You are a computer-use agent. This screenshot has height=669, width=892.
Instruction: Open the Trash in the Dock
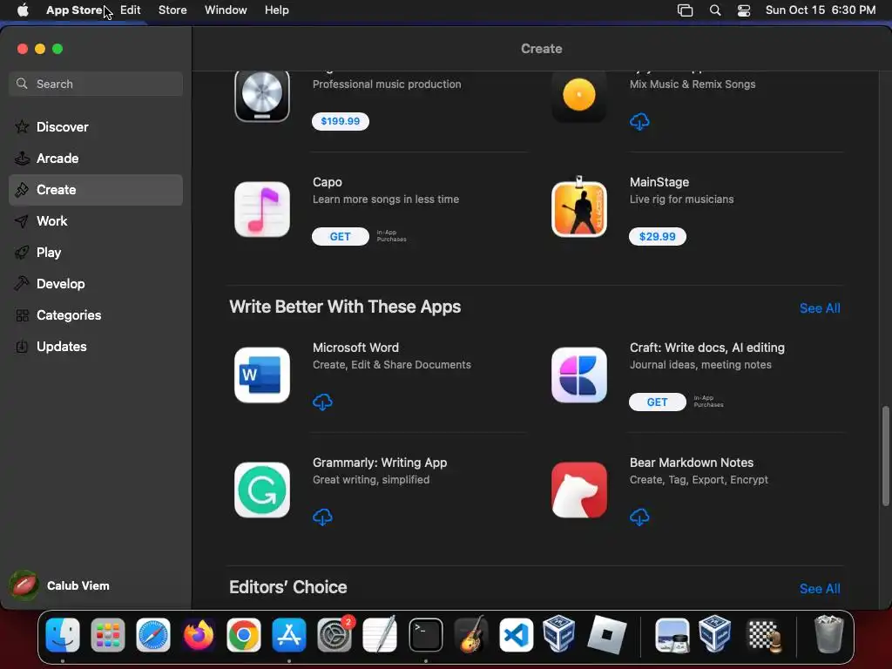click(x=829, y=634)
